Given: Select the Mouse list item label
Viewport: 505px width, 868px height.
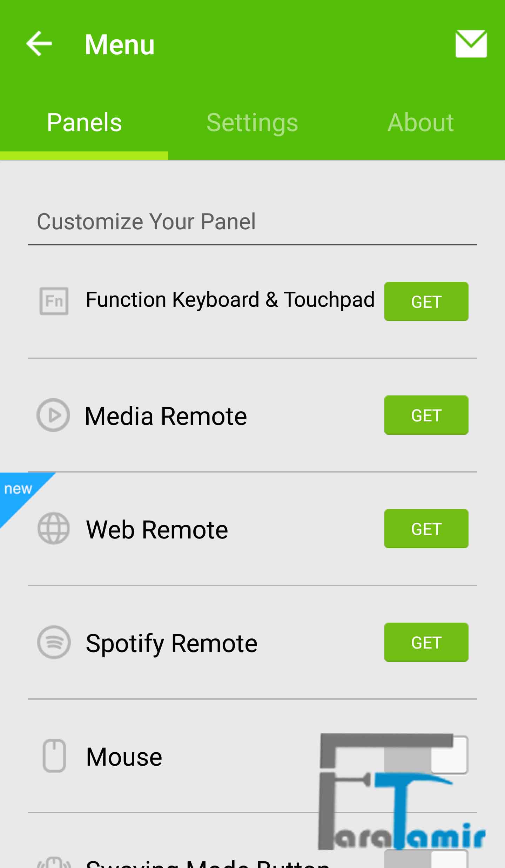Looking at the screenshot, I should pyautogui.click(x=124, y=757).
